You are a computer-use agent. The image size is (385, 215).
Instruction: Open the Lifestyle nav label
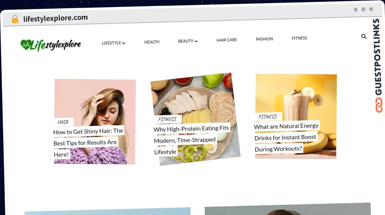[111, 43]
